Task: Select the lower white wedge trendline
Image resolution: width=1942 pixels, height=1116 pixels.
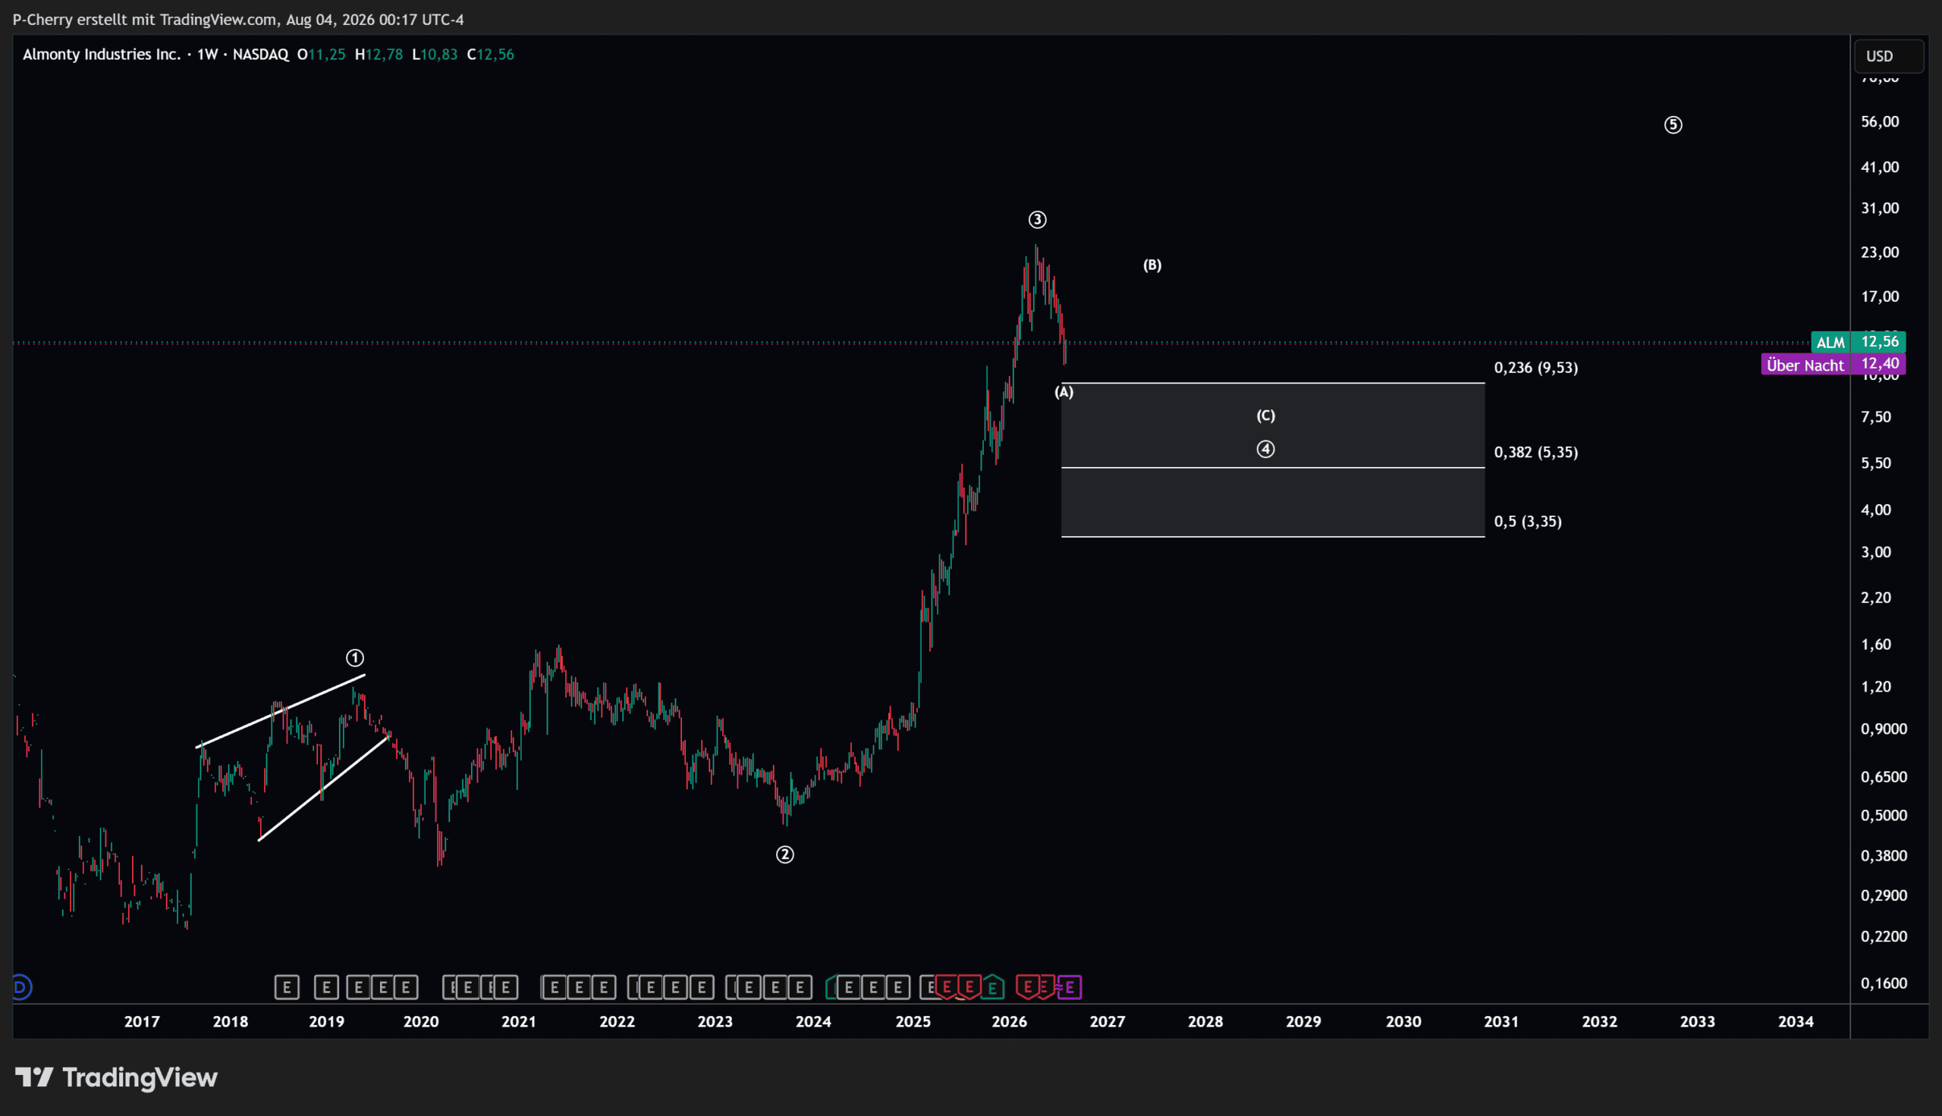Action: 325,788
